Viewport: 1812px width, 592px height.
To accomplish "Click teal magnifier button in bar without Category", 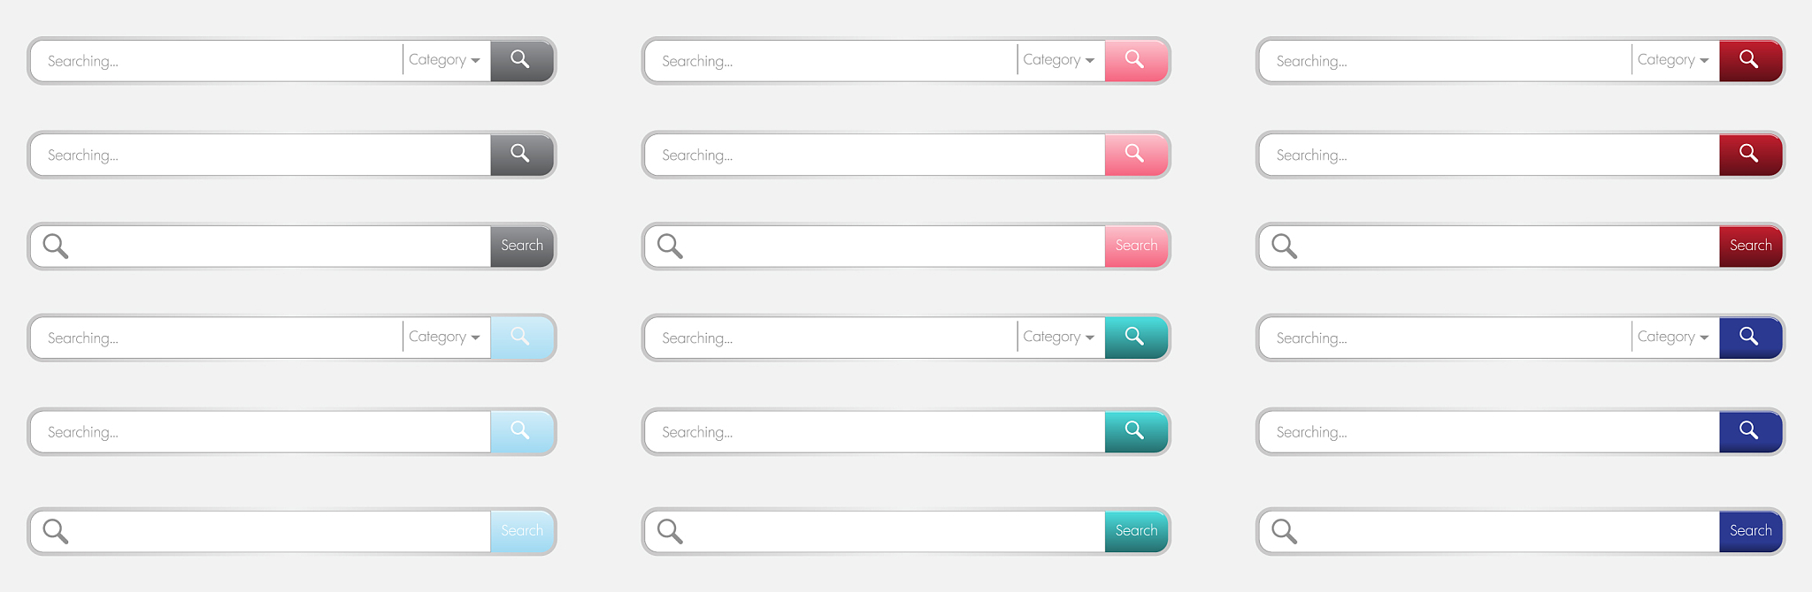I will click(1135, 431).
